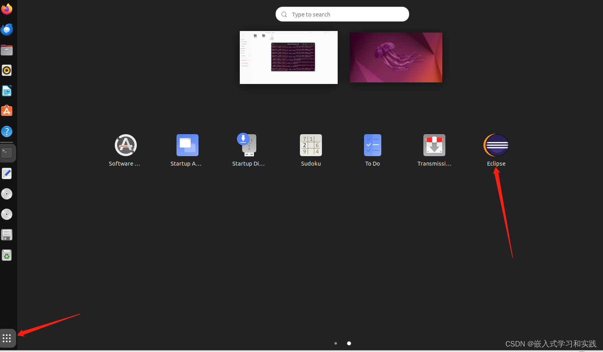The image size is (603, 352).
Task: Open the Terminal from the dock
Action: click(x=7, y=153)
